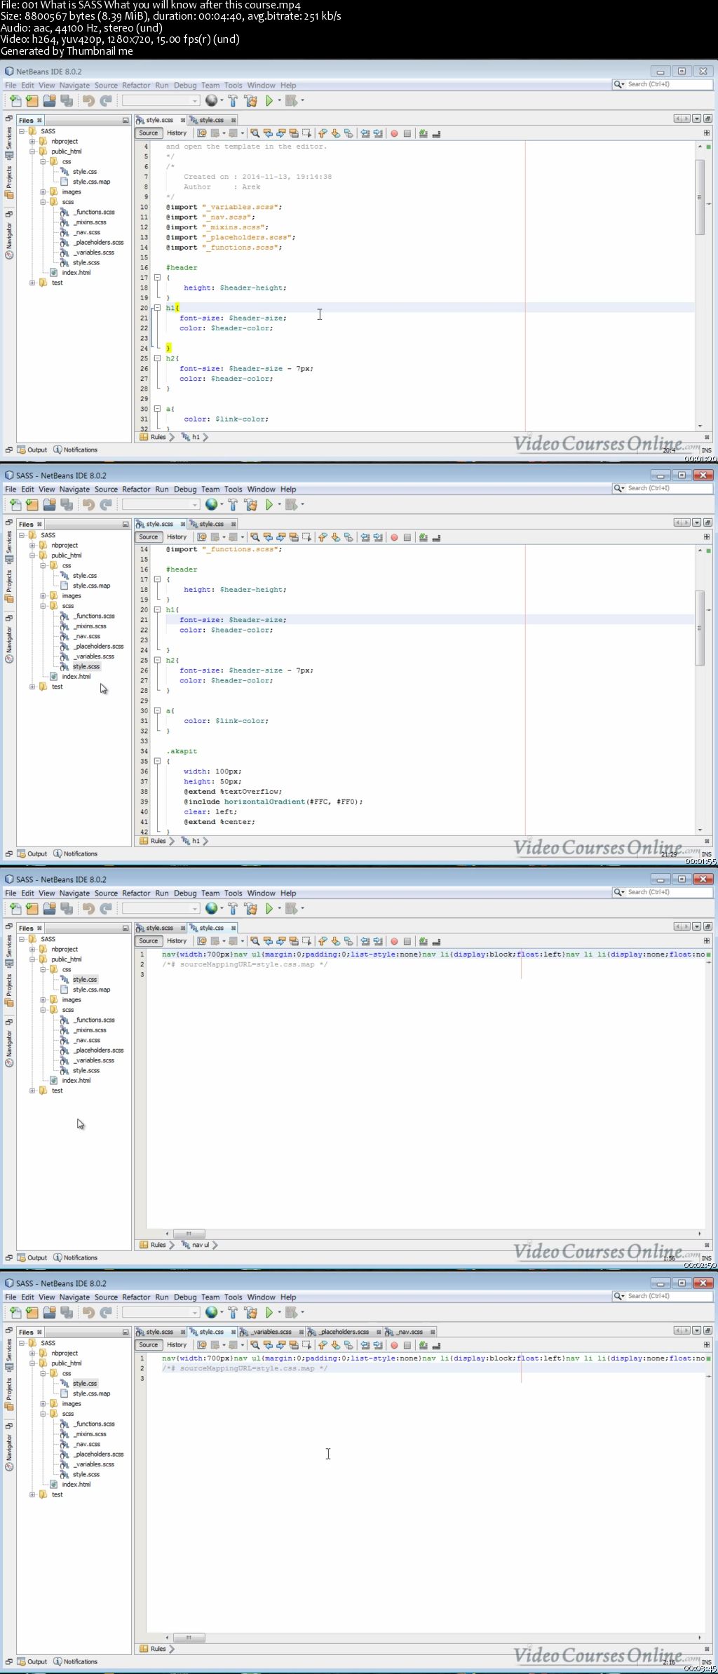Toggle History view button in third frame
718x1674 pixels.
click(x=177, y=941)
